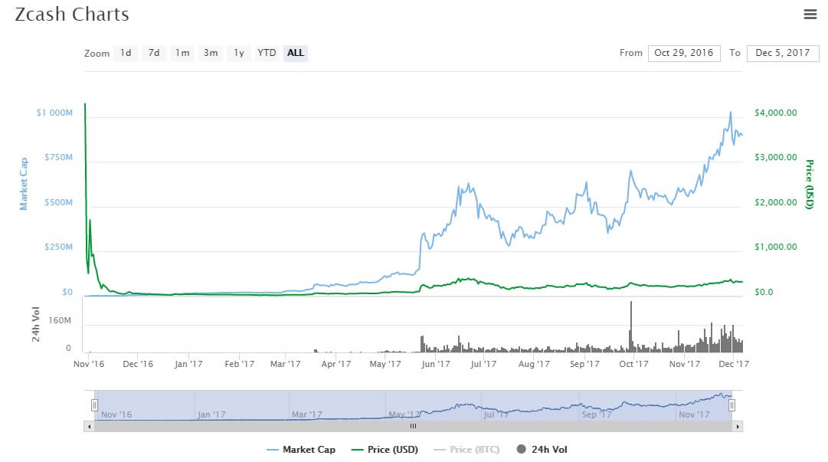Click the $4,000.00 price axis label
Image resolution: width=828 pixels, height=462 pixels.
(x=776, y=113)
